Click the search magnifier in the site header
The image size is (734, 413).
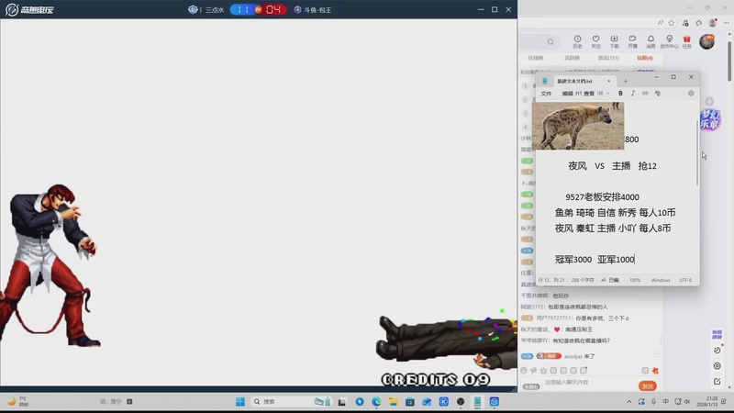coord(550,41)
